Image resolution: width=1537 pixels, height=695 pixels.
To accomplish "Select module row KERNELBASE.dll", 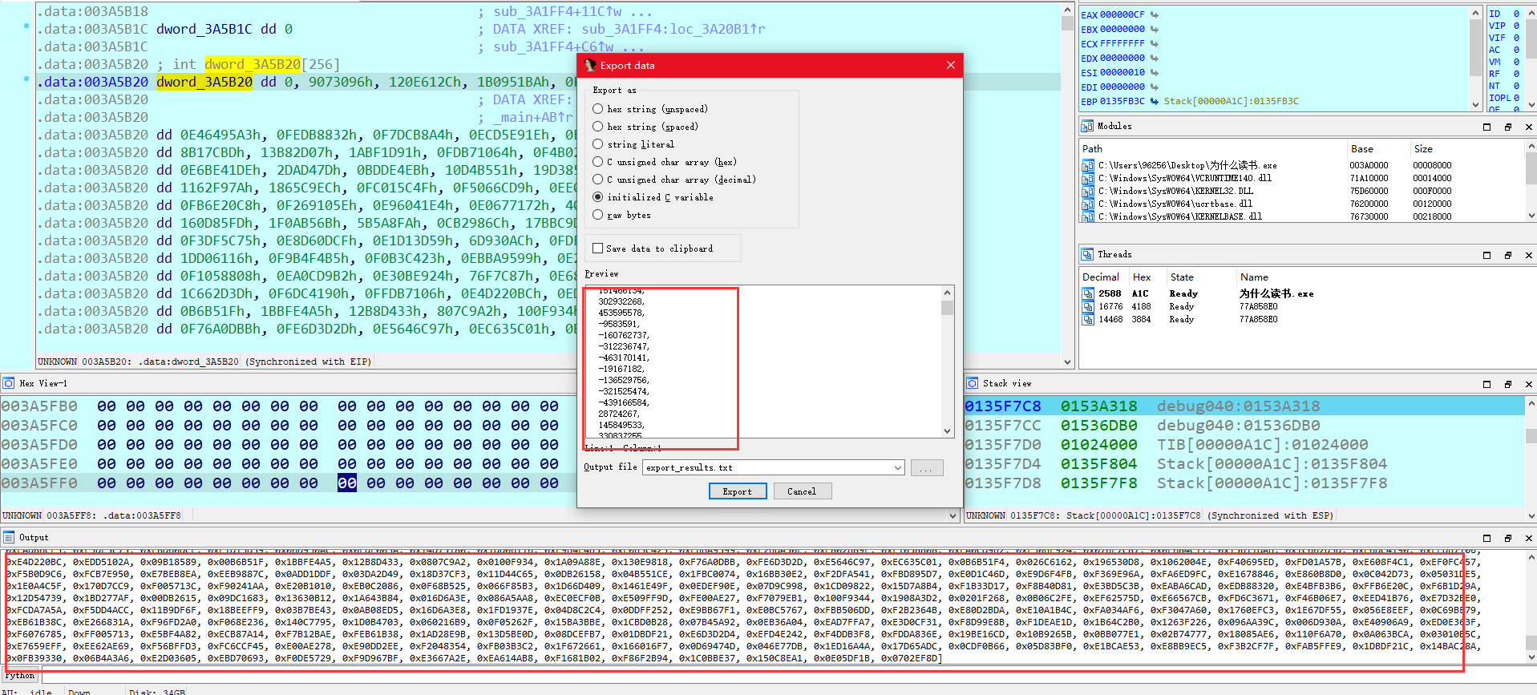I will (x=1301, y=216).
